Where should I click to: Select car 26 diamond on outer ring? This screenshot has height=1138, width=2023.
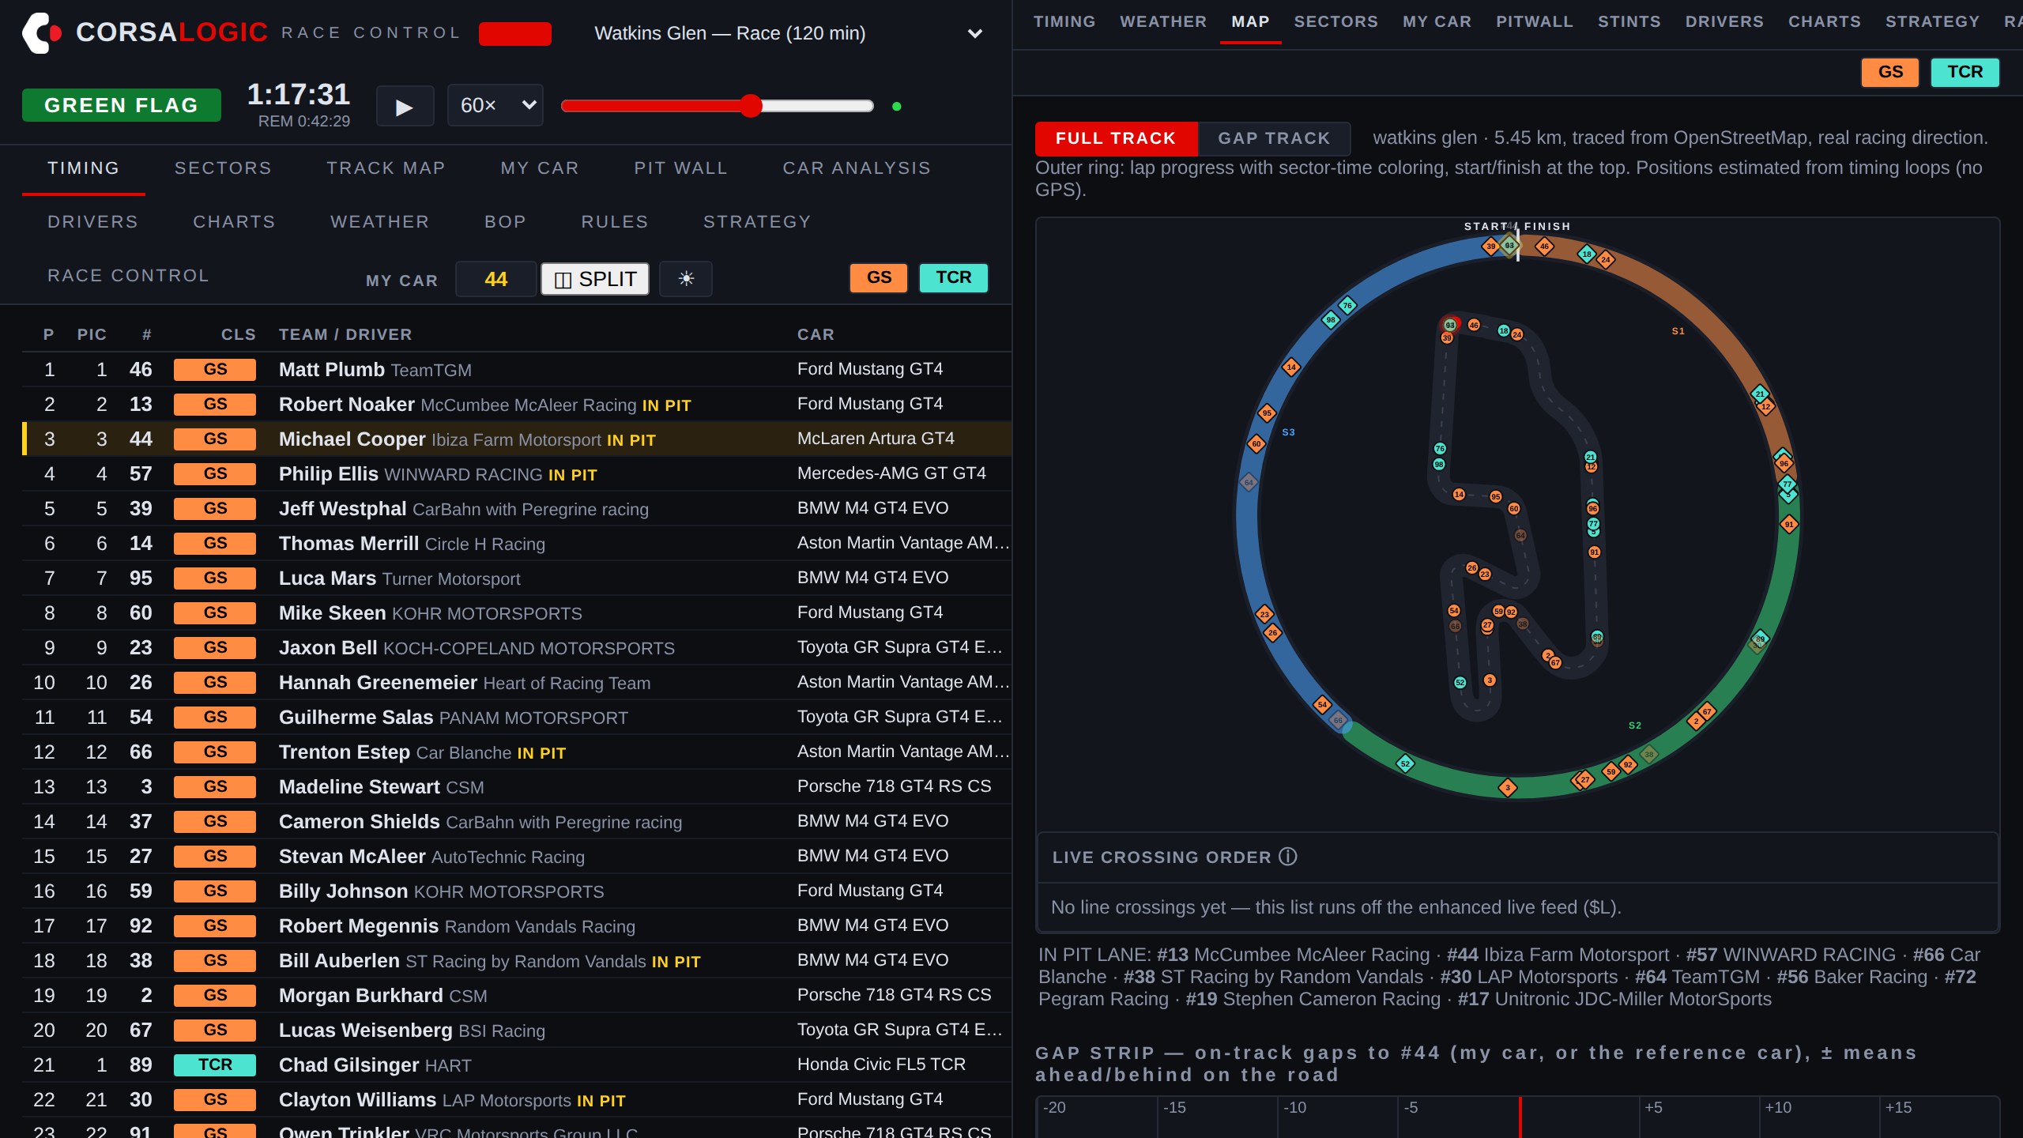1272,632
